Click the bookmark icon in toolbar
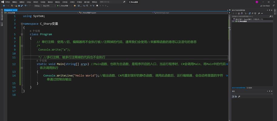 click(97, 6)
